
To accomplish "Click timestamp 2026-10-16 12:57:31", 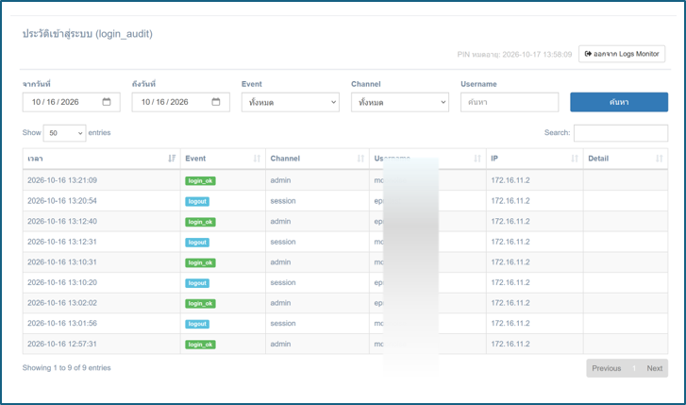I will (62, 345).
